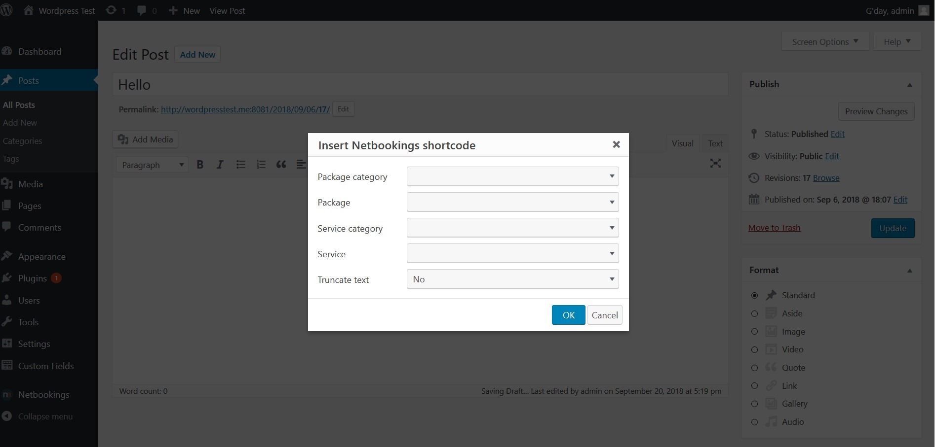Open Comments in sidebar
The image size is (935, 447).
(x=39, y=227)
